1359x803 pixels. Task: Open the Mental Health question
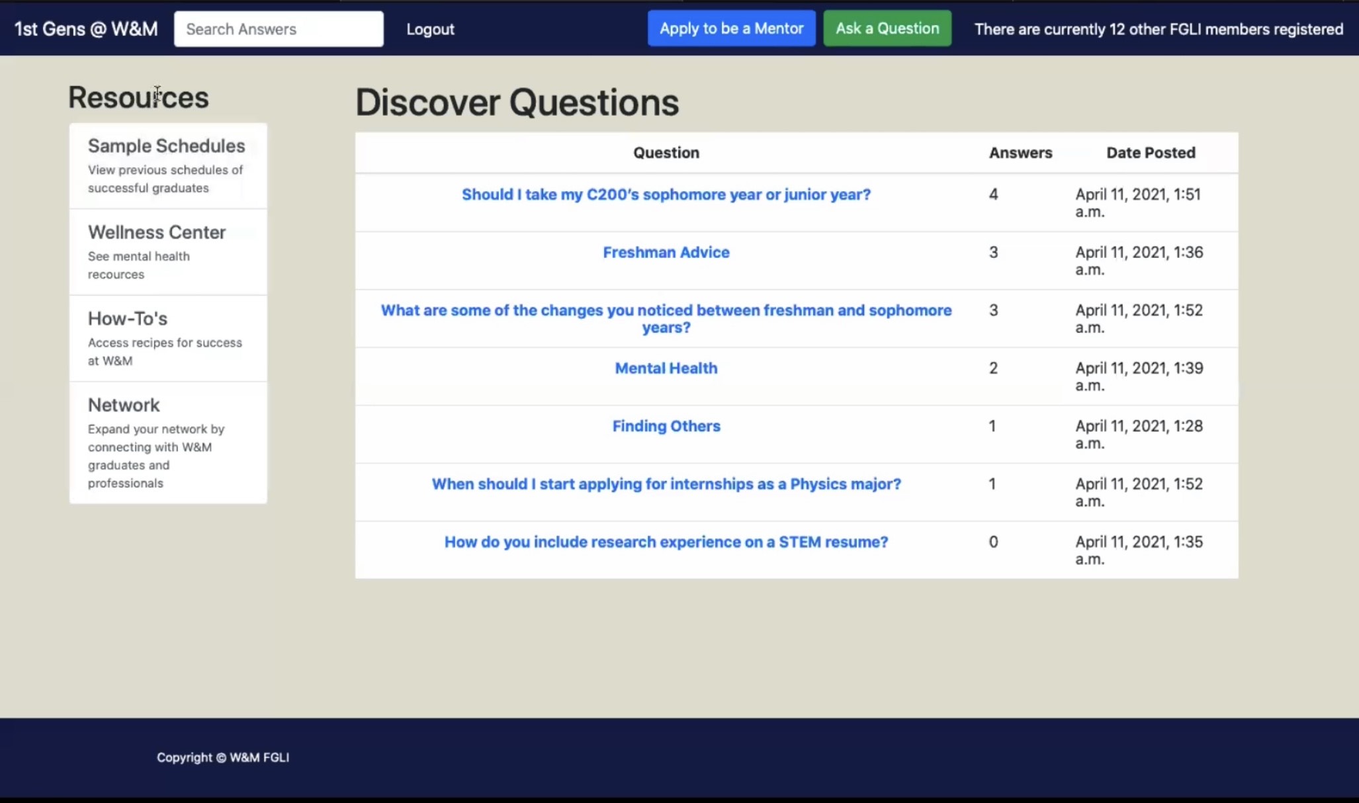pyautogui.click(x=666, y=368)
